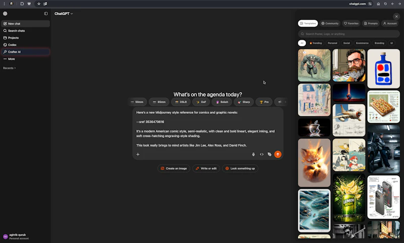The width and height of the screenshot is (404, 243).
Task: Bookmark the page with the star icon
Action: click(39, 4)
